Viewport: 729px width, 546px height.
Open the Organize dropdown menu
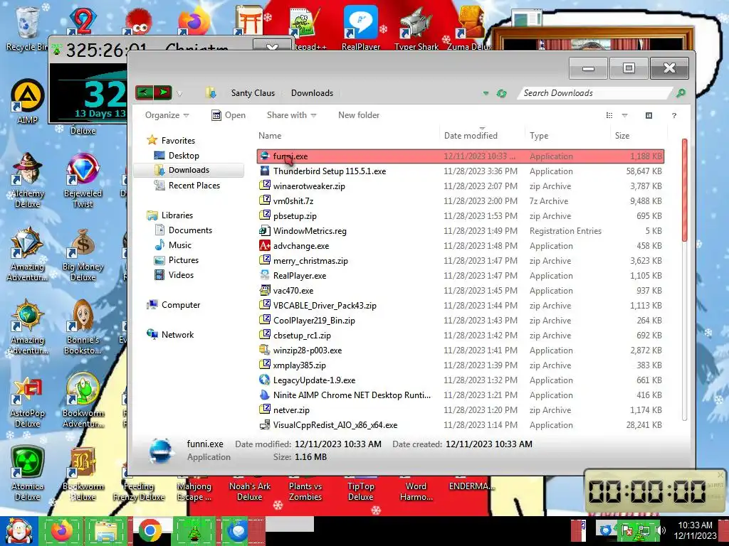coord(167,115)
